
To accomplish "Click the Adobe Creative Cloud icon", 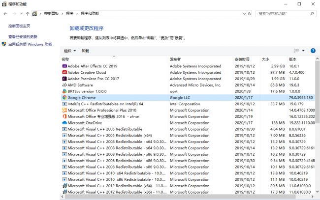I will point(64,72).
